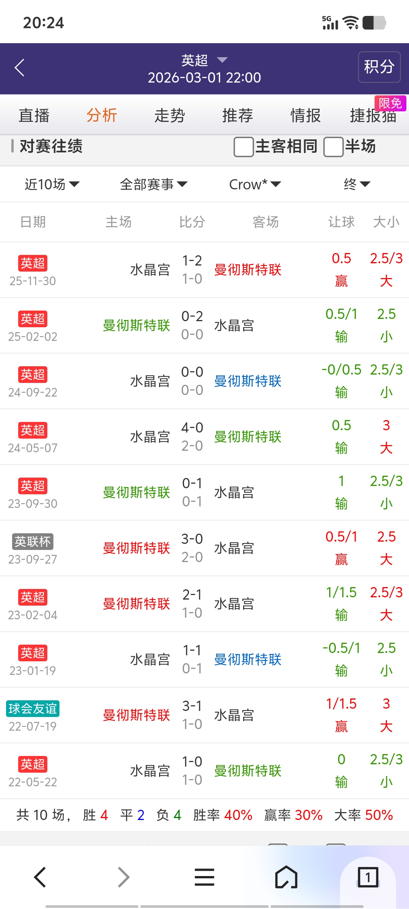Screen dimensions: 409x909
Task: Switch to the 情报 tab
Action: pyautogui.click(x=305, y=116)
